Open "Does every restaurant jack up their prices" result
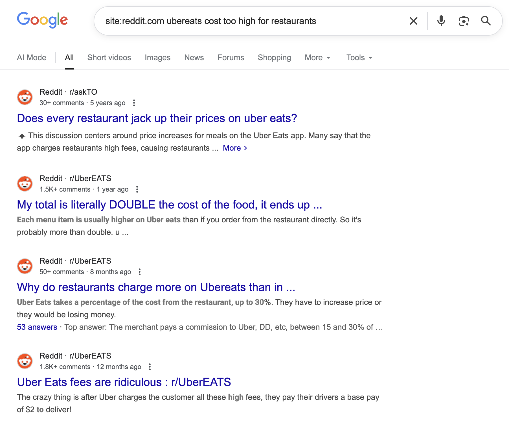The image size is (509, 421). pyautogui.click(x=157, y=118)
